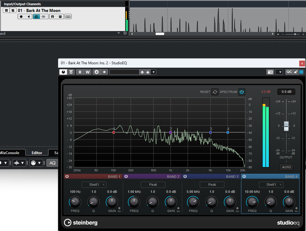Mute the Bark At The Moon track

tap(6, 10)
